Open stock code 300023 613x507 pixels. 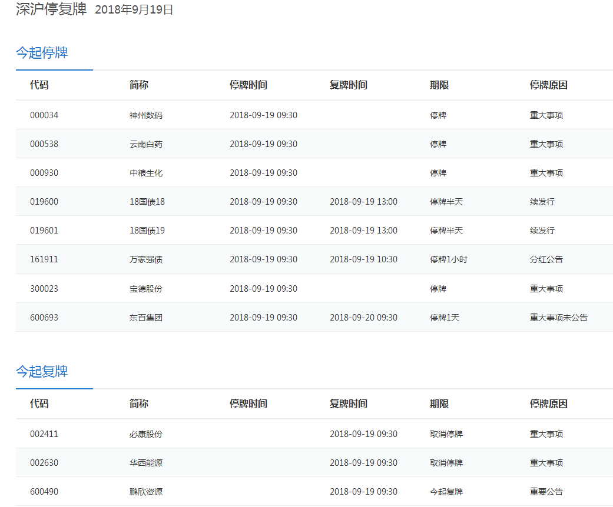click(44, 289)
